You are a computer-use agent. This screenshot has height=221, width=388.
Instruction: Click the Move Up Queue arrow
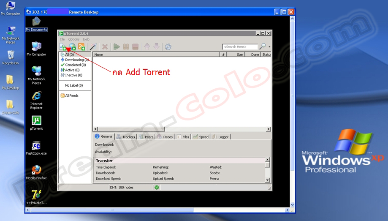pyautogui.click(x=147, y=46)
